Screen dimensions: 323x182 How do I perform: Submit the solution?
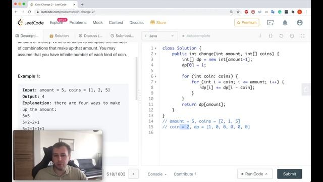pyautogui.click(x=289, y=174)
